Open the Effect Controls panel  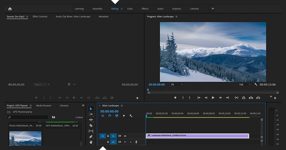pyautogui.click(x=40, y=17)
